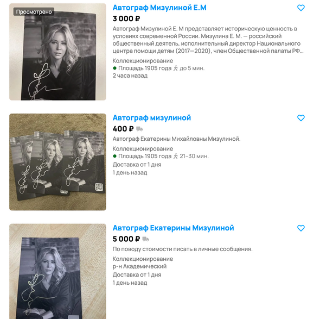
Task: Click truncated description of first listing
Action: [208, 40]
